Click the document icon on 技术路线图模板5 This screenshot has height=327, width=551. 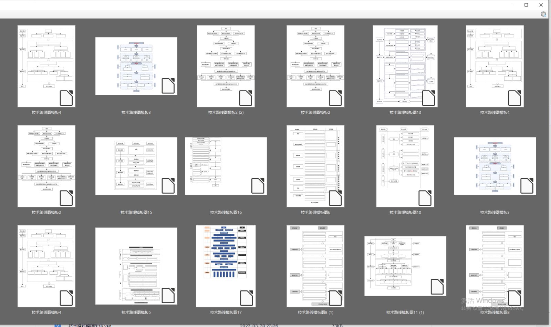tap(168, 295)
